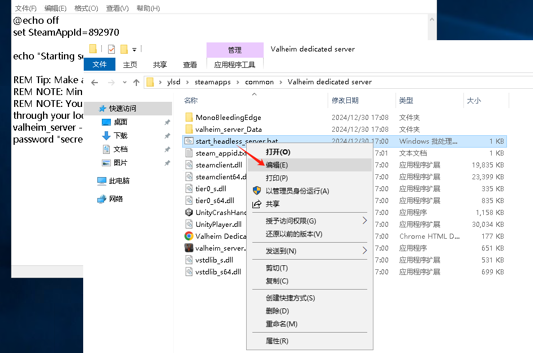
Task: Go up one folder with the up arrow
Action: point(136,82)
